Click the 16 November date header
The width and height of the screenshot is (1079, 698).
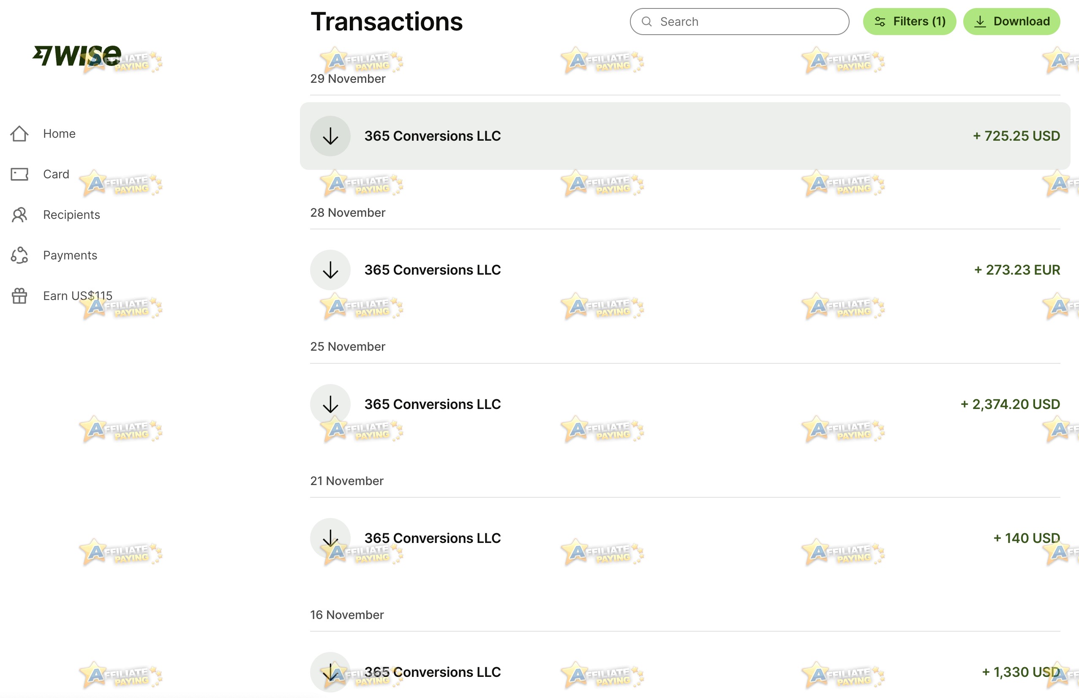coord(347,615)
